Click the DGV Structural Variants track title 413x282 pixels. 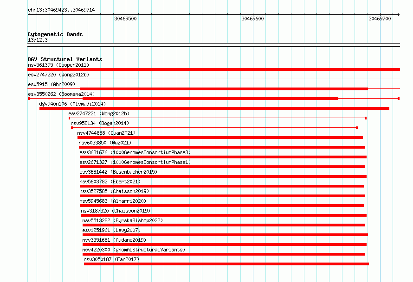point(65,59)
